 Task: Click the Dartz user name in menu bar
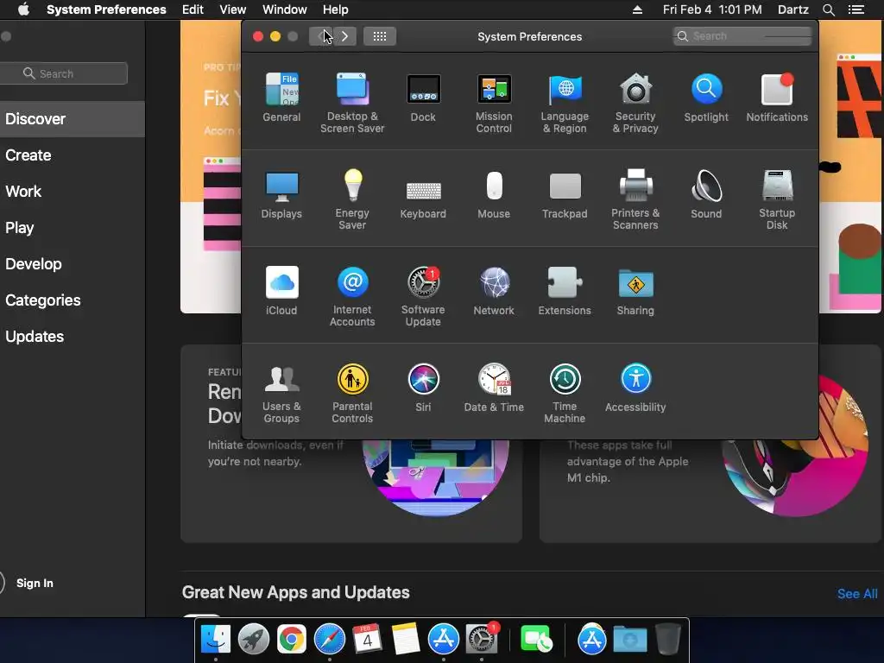(x=792, y=9)
